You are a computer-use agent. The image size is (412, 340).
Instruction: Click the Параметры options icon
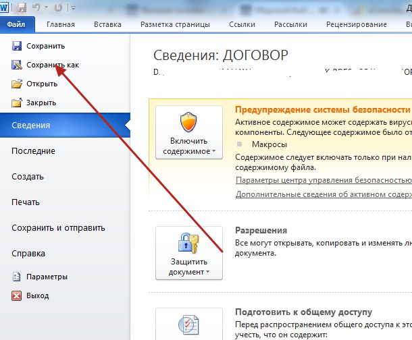[17, 277]
